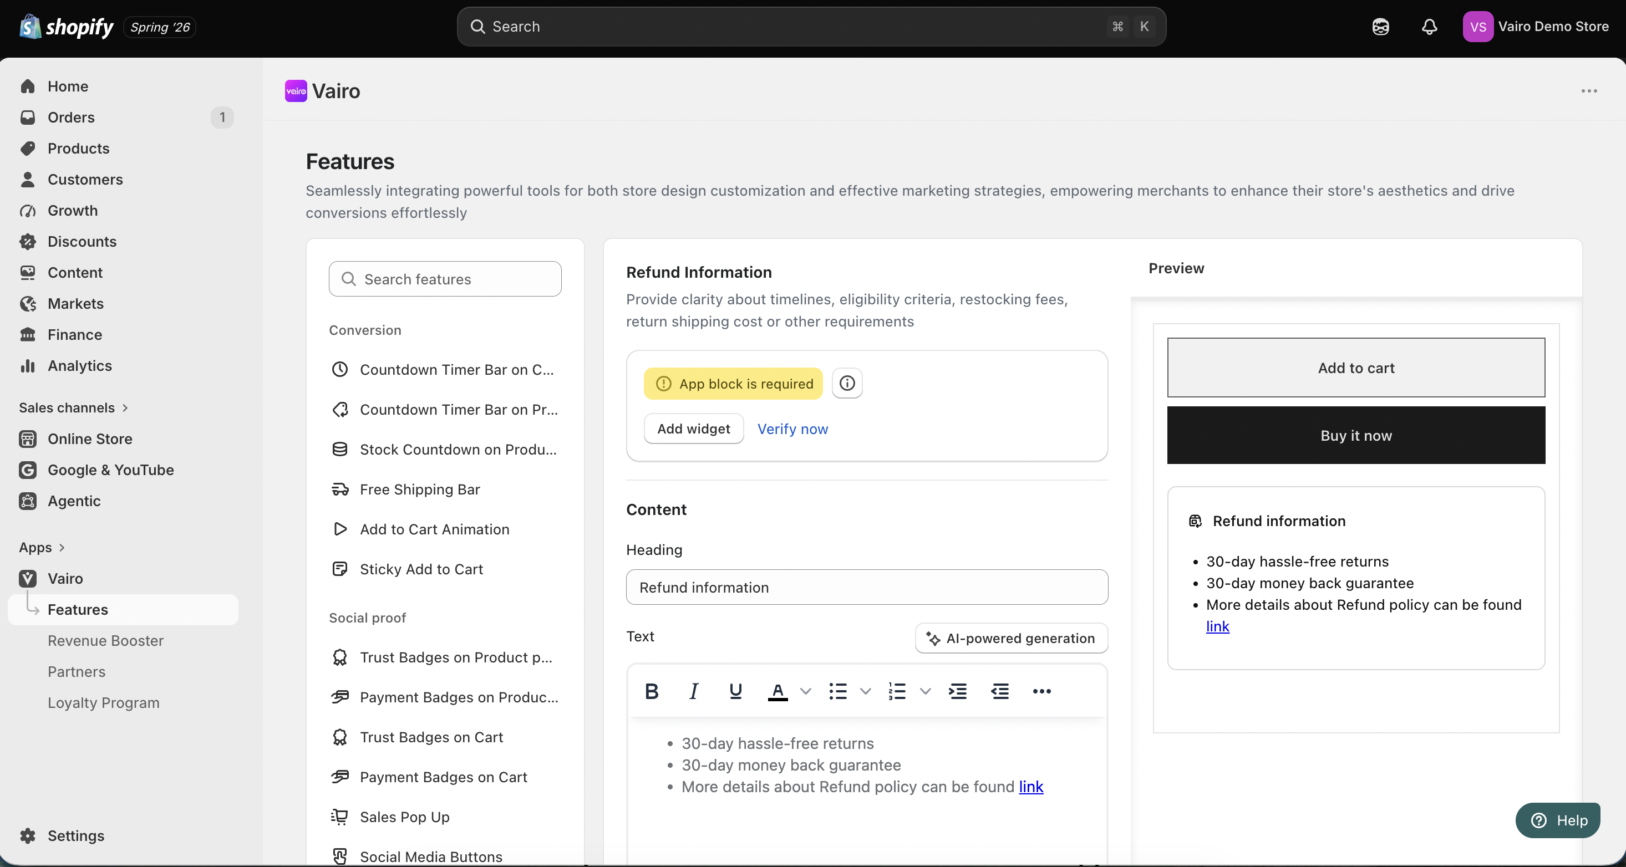The height and width of the screenshot is (867, 1626).
Task: Select Add to Cart Animation feature
Action: click(x=445, y=529)
